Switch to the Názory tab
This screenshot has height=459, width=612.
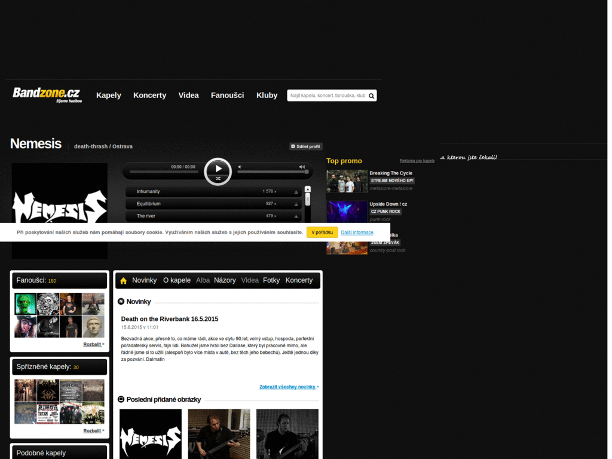(x=225, y=280)
